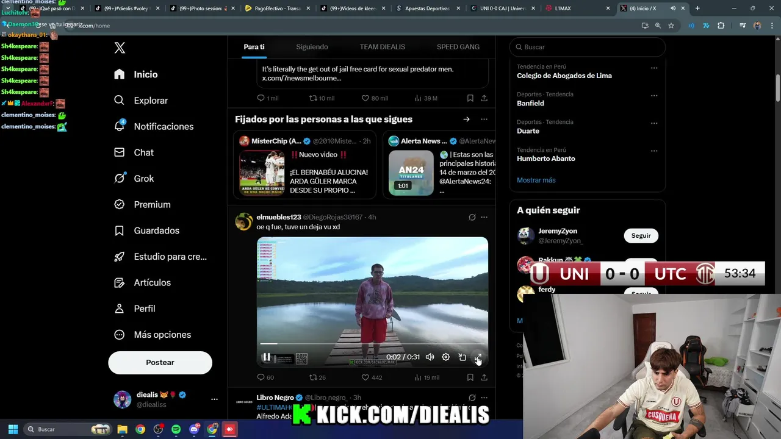Open video settings gear

446,357
